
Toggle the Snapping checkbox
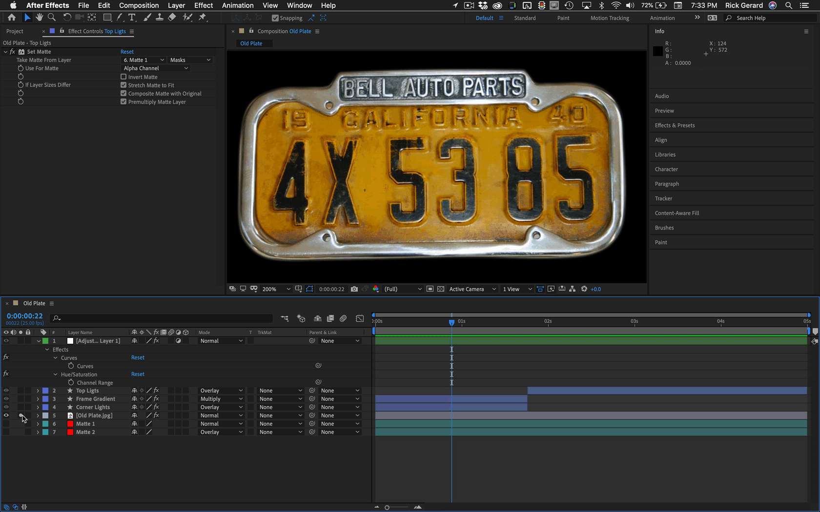coord(275,18)
